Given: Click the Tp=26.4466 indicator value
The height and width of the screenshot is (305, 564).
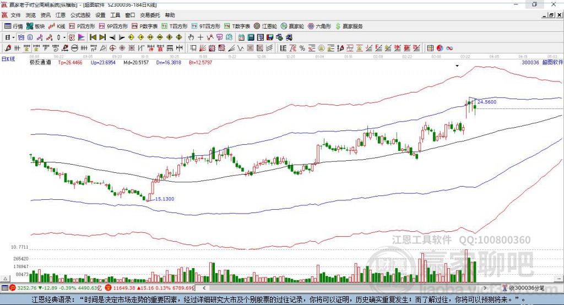Looking at the screenshot, I should pos(70,63).
